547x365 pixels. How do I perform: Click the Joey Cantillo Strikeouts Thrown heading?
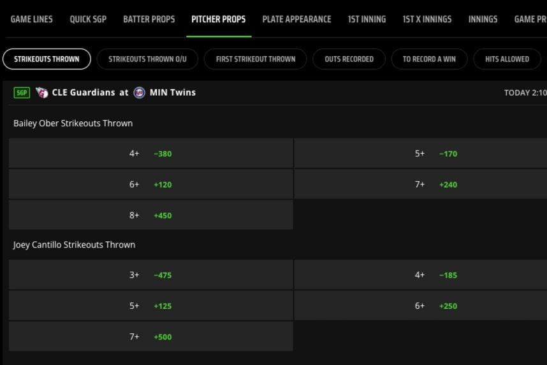(74, 245)
